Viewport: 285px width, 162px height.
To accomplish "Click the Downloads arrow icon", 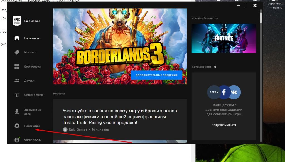I will pyautogui.click(x=17, y=112).
